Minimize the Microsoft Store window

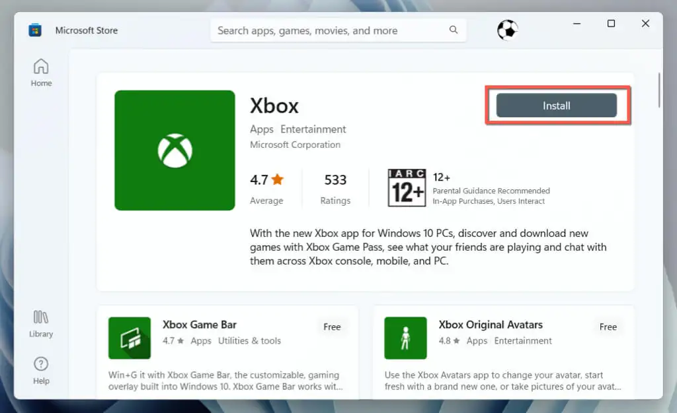577,24
